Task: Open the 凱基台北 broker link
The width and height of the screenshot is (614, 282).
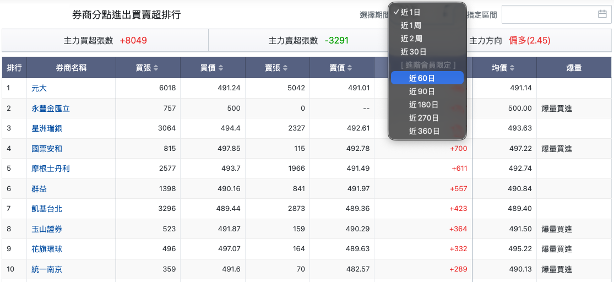Action: coord(47,209)
